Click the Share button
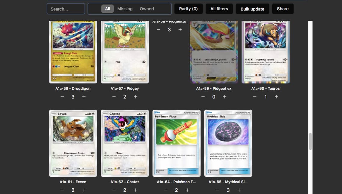 [x=283, y=9]
